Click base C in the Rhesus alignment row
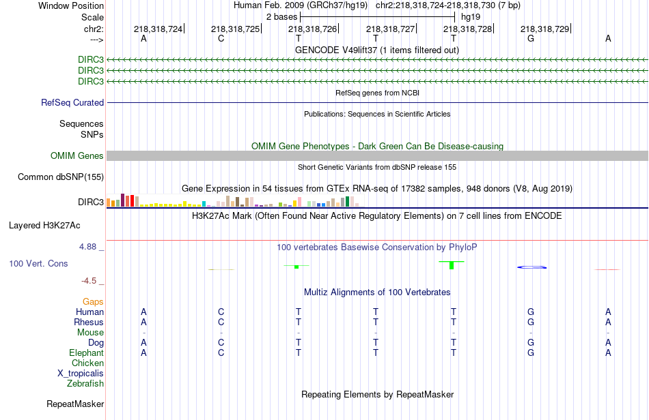 point(221,322)
